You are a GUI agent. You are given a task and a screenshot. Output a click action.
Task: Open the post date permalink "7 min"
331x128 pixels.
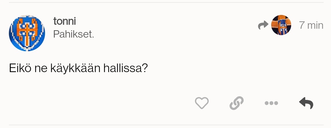coord(311,25)
